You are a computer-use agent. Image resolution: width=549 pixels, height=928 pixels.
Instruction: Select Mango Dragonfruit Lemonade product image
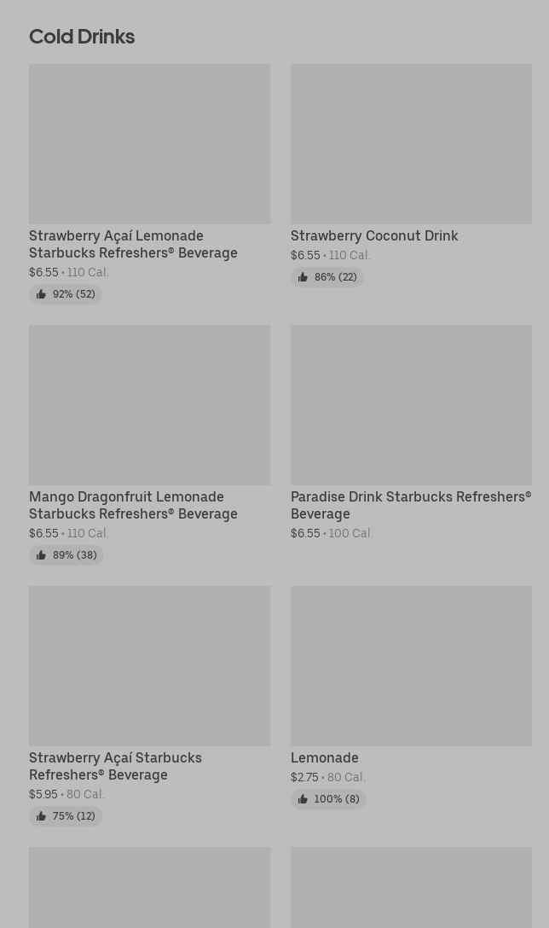[149, 404]
